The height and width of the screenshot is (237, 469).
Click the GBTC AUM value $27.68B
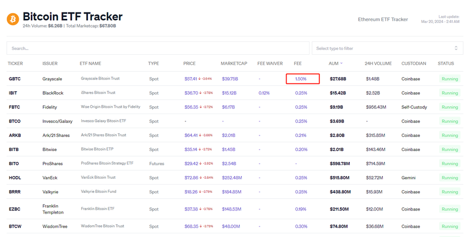coord(338,79)
